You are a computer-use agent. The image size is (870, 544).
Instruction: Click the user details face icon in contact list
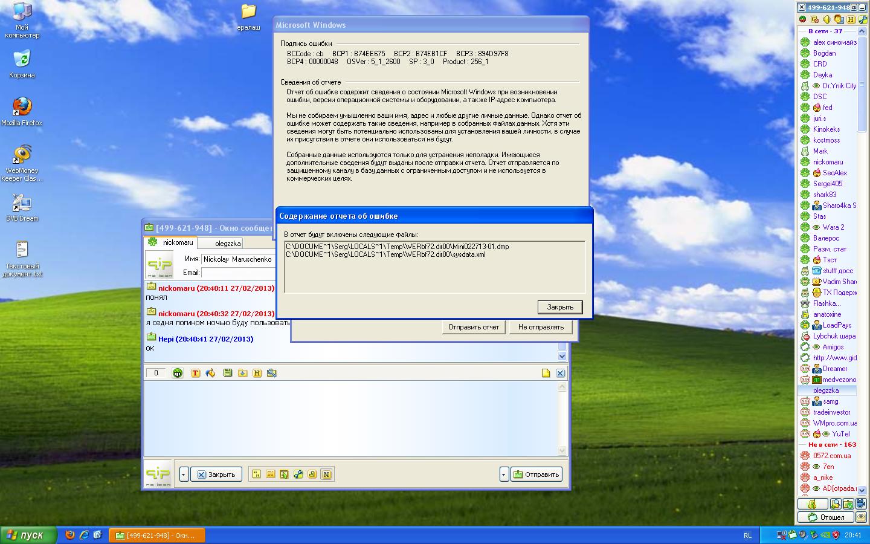(839, 19)
